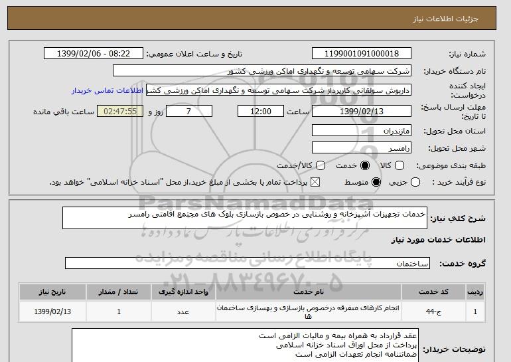Click the buyer organization name field
511x362 pixels.
pyautogui.click(x=262, y=71)
